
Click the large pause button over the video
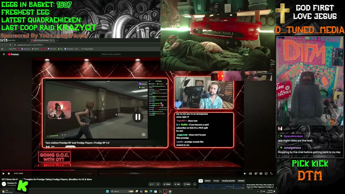[x=138, y=117]
